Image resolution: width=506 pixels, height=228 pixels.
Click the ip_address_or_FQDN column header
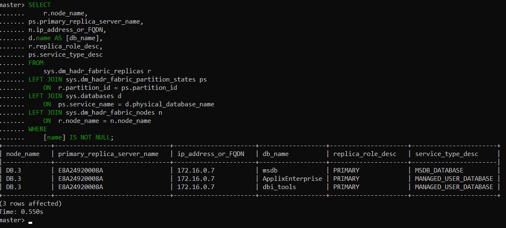tap(211, 154)
